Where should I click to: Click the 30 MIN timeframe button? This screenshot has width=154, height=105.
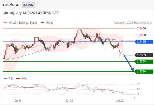click(28, 5)
